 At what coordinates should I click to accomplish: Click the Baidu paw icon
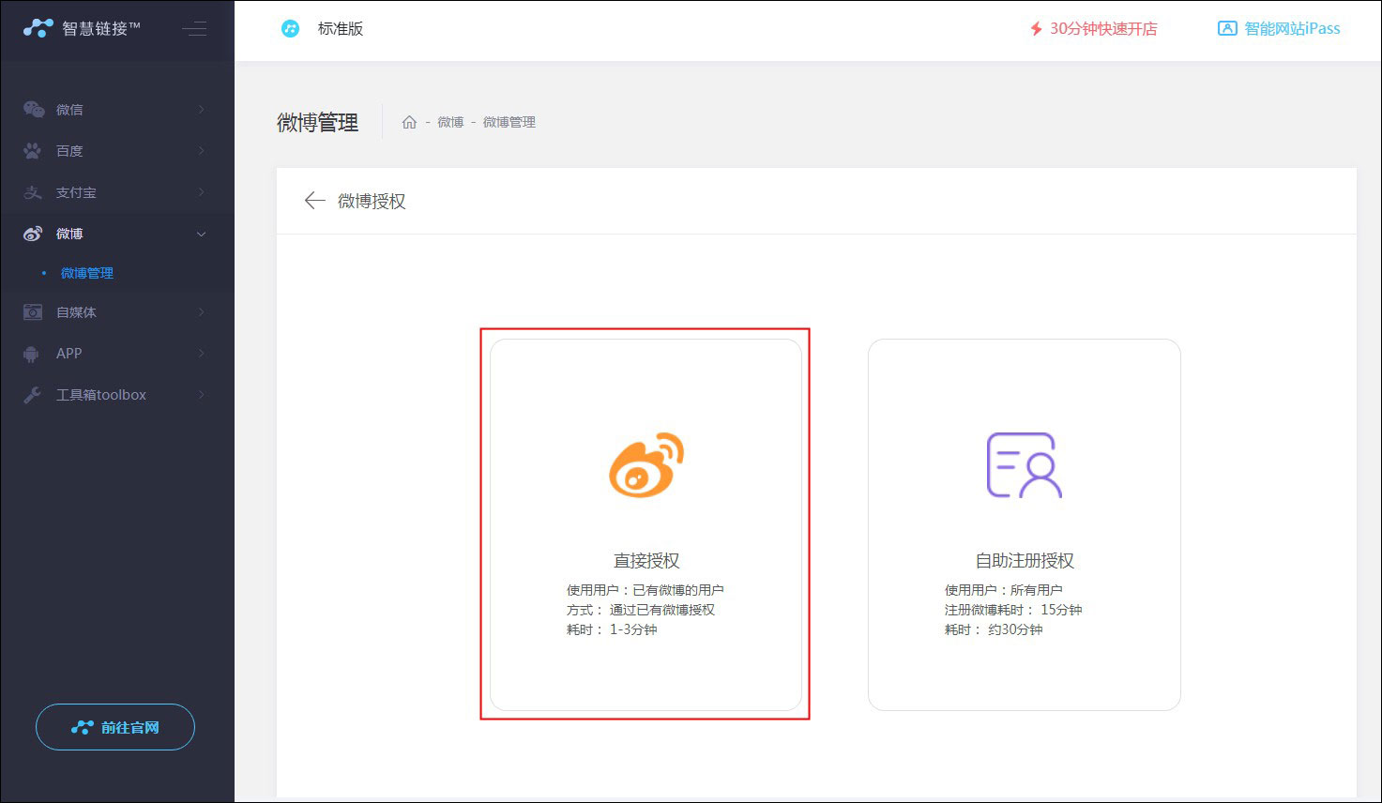pyautogui.click(x=33, y=151)
